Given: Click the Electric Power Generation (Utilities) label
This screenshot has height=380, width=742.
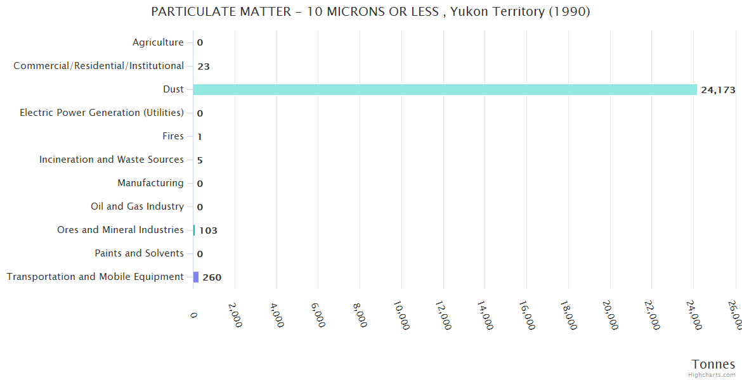Looking at the screenshot, I should pos(101,113).
